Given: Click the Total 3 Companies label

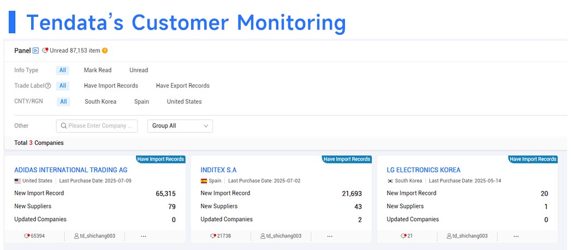Looking at the screenshot, I should tap(39, 143).
